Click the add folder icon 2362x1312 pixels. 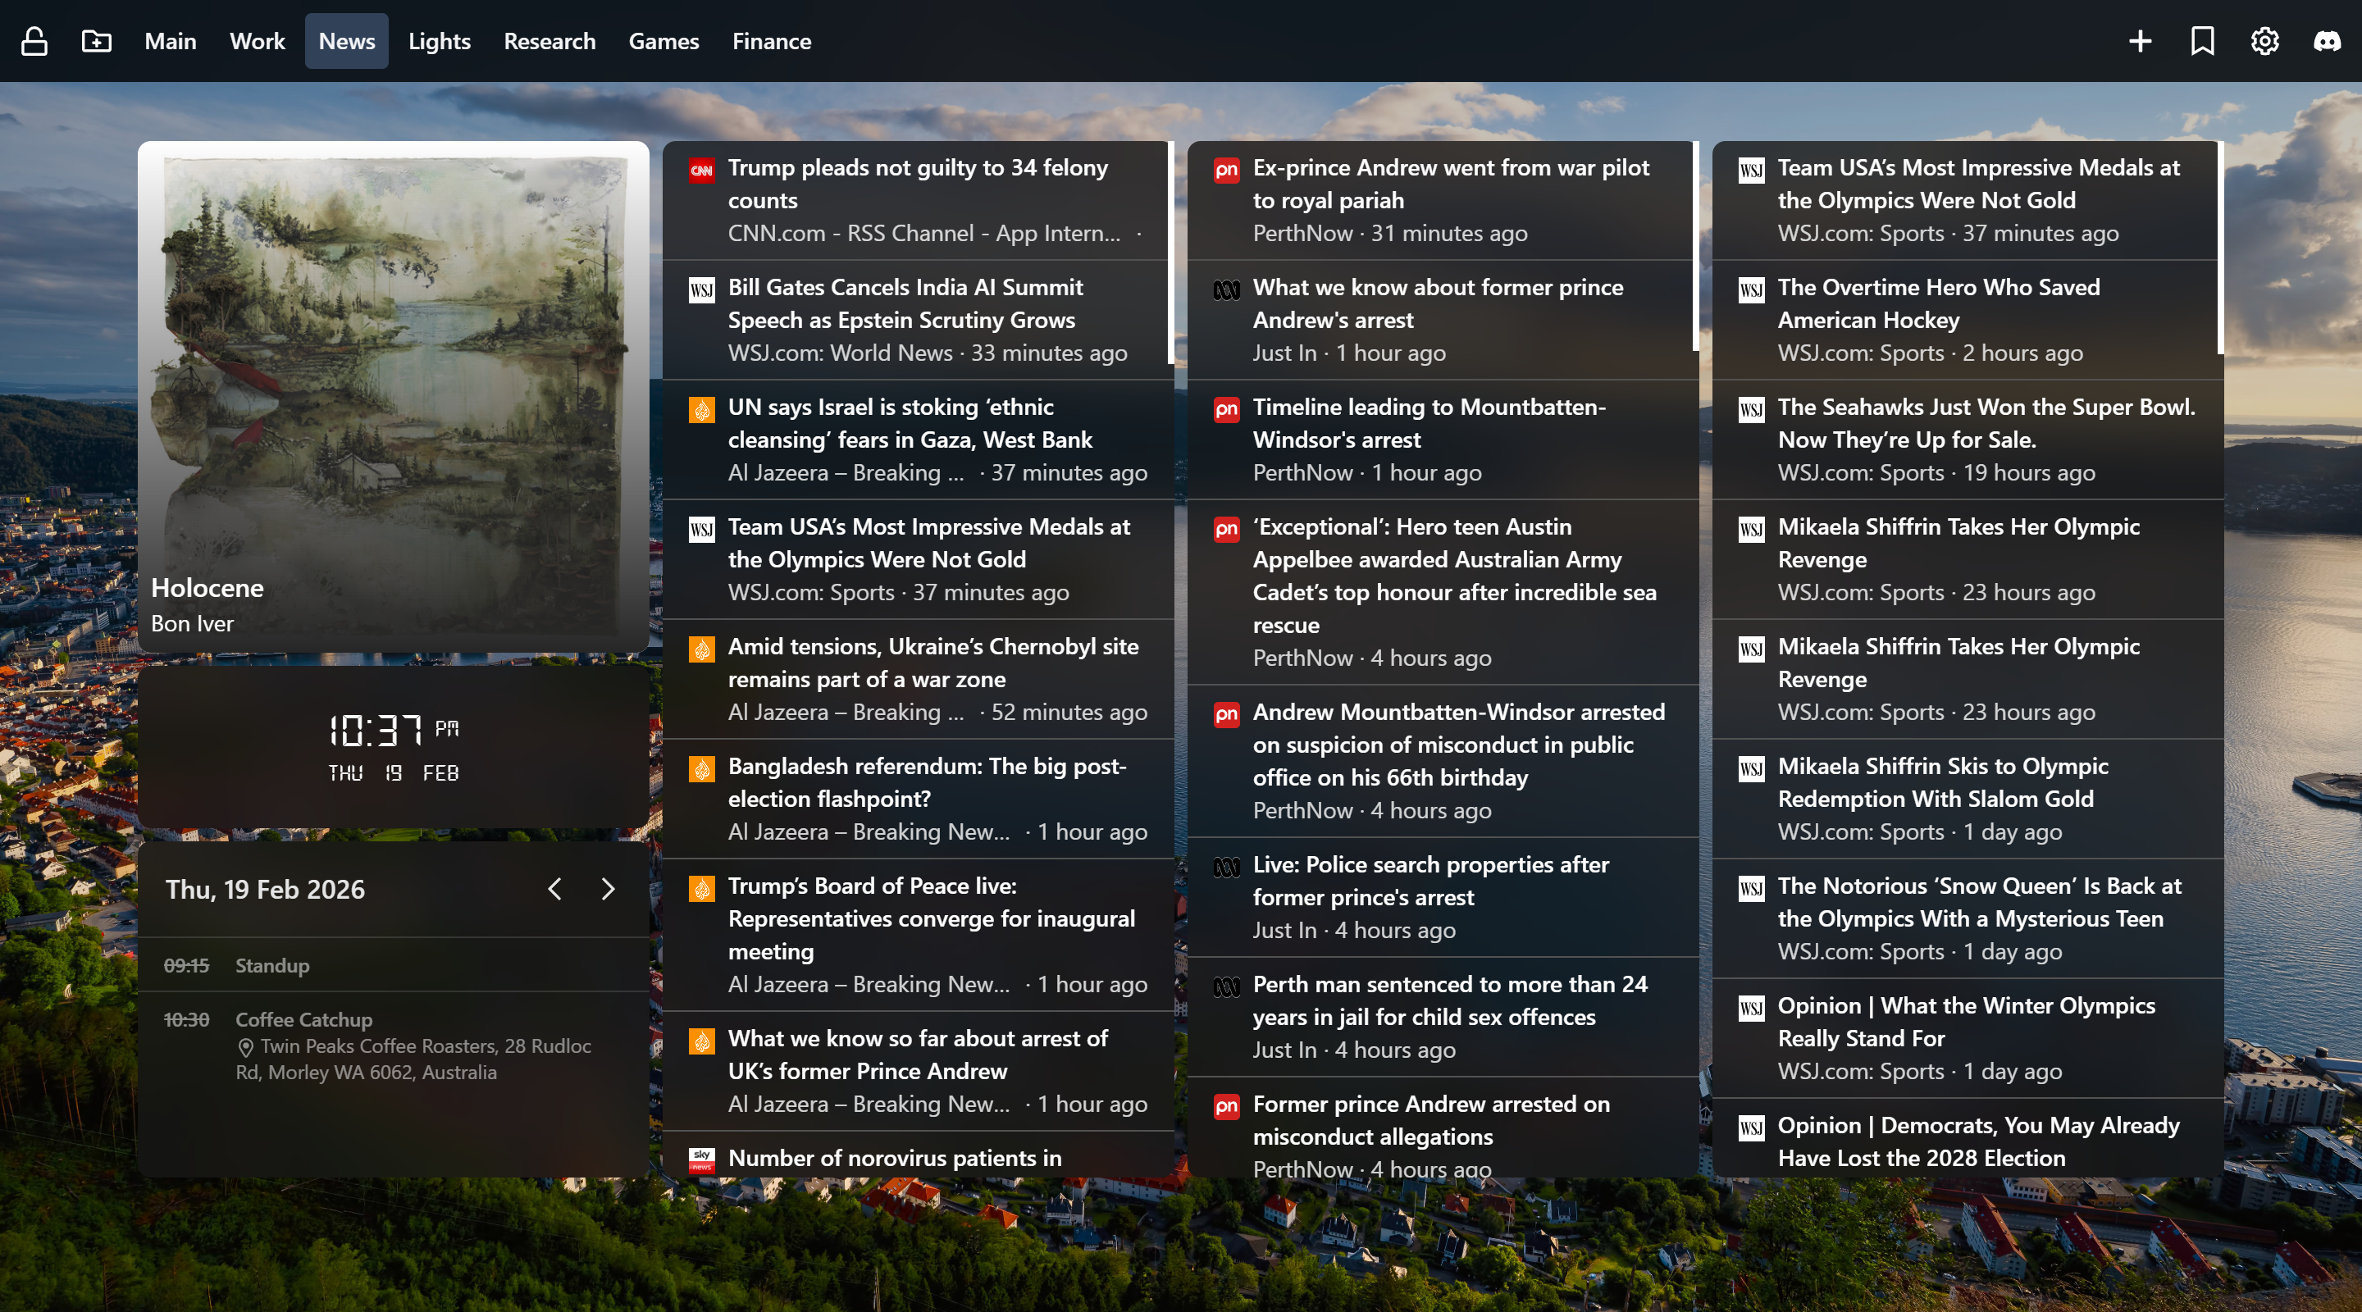pyautogui.click(x=96, y=41)
